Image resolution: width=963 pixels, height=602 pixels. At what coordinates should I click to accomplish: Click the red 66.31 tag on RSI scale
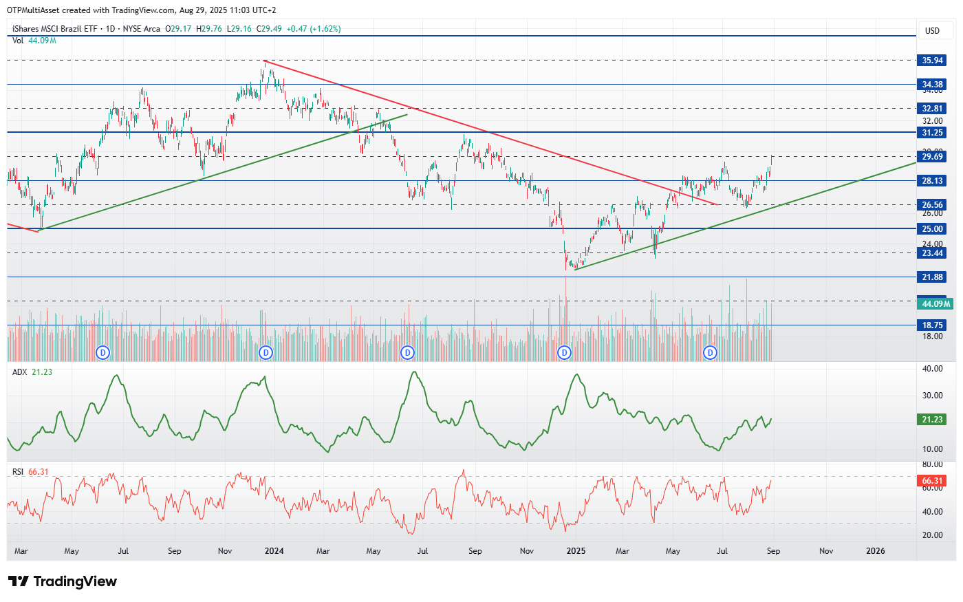pyautogui.click(x=932, y=481)
